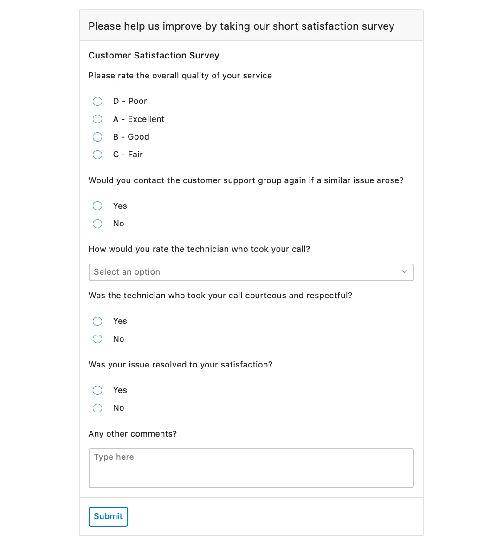The image size is (503, 554).
Task: Click the 'How would you rate the technician' question
Action: pyautogui.click(x=199, y=249)
